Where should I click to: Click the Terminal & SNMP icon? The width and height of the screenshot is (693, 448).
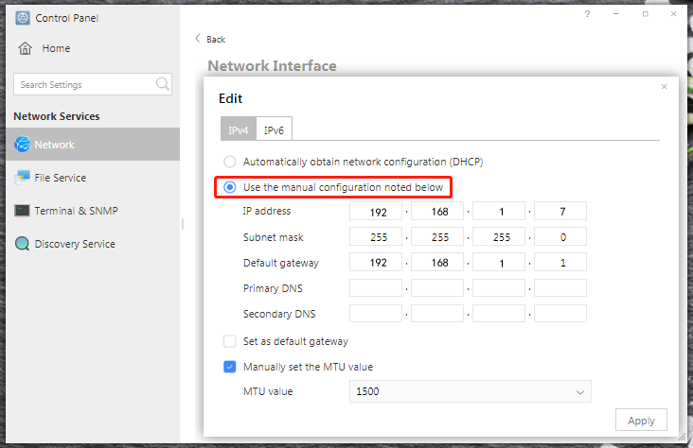point(22,211)
